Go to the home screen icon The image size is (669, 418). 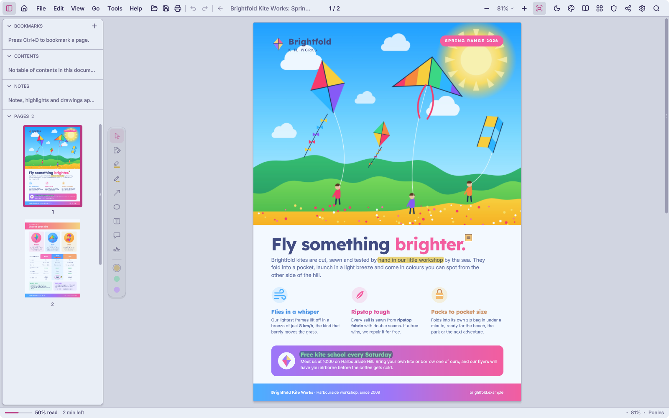pos(24,8)
